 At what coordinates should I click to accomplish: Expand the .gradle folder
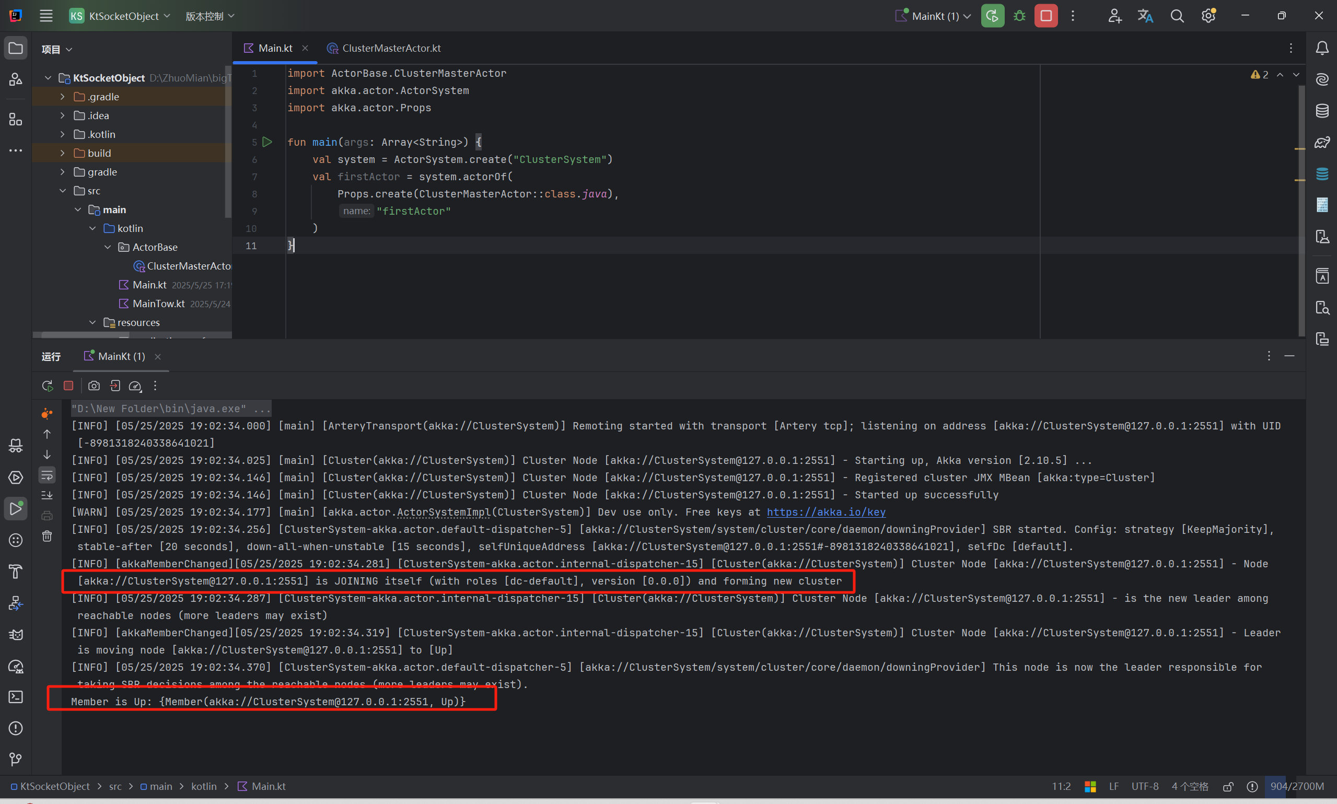[62, 97]
